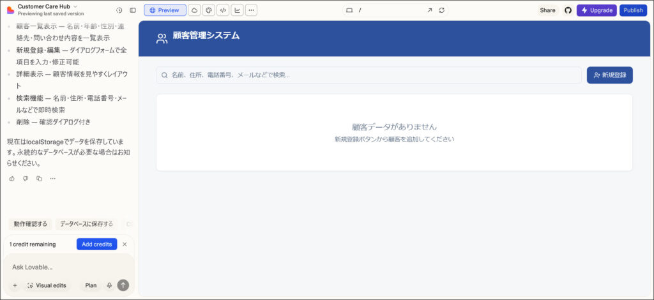
Task: Click the microphone voice input icon
Action: pyautogui.click(x=109, y=285)
